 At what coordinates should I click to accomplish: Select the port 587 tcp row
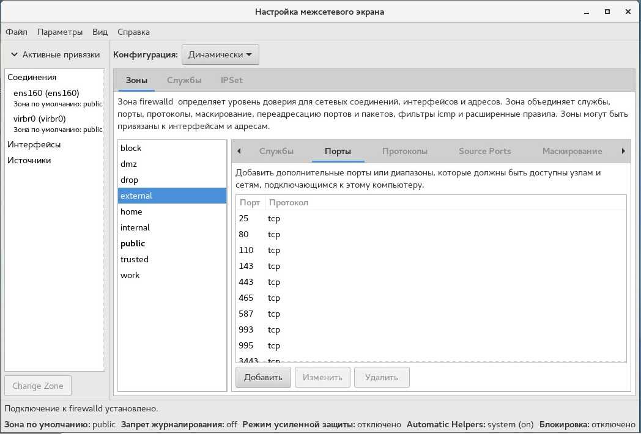click(431, 314)
